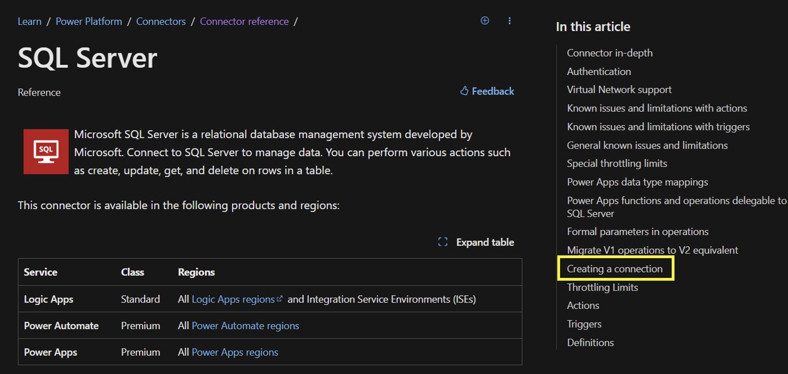Open Known issues and limitations with triggers
Screen dimensions: 788x374
(658, 127)
